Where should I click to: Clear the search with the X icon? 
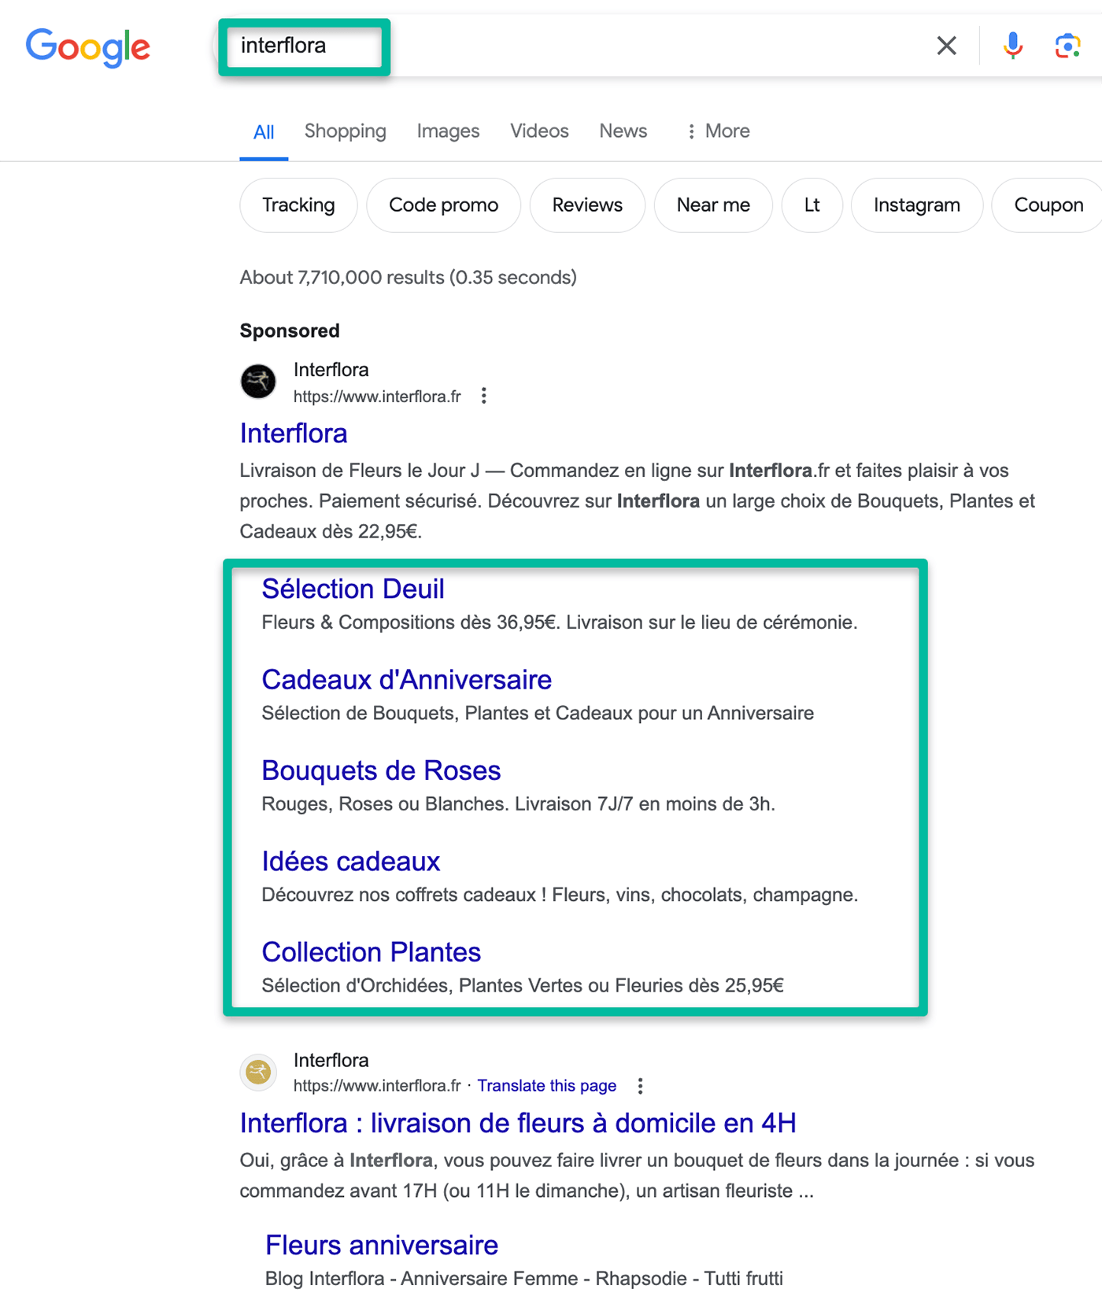(x=946, y=46)
